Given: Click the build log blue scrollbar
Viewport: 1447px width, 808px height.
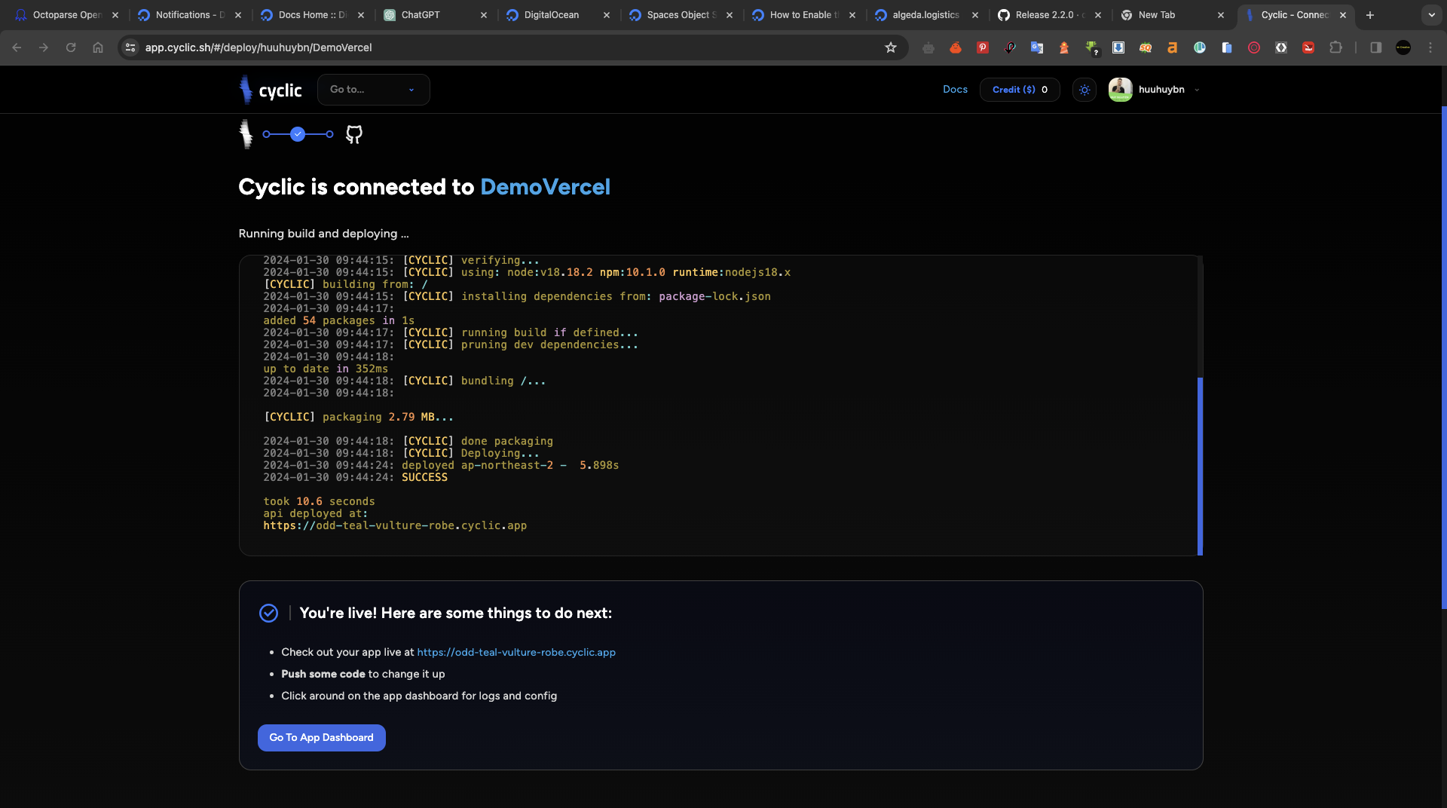Looking at the screenshot, I should [1200, 467].
